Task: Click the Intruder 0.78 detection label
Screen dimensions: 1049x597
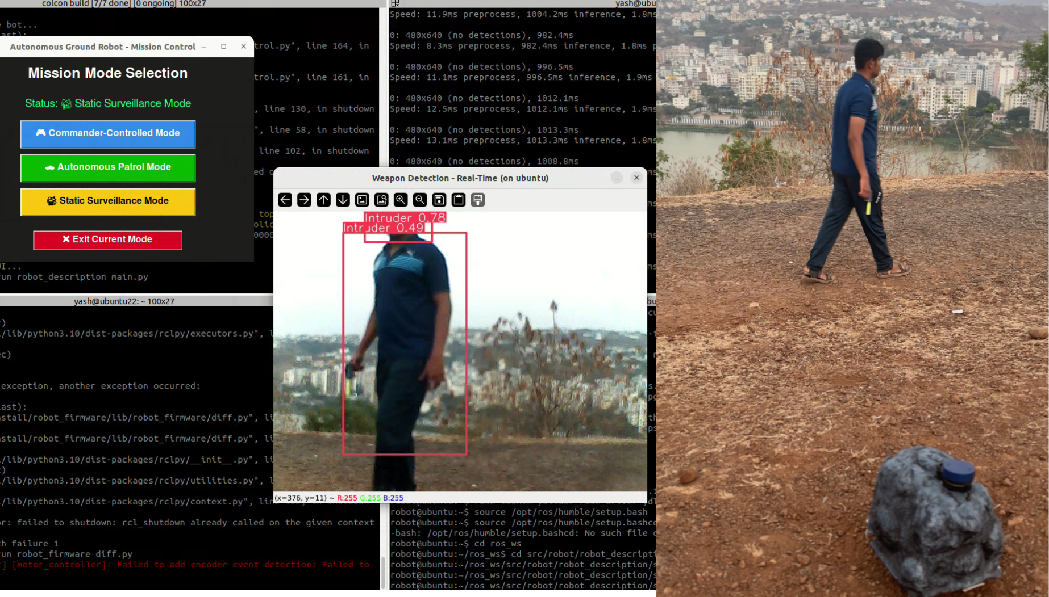Action: pos(405,217)
